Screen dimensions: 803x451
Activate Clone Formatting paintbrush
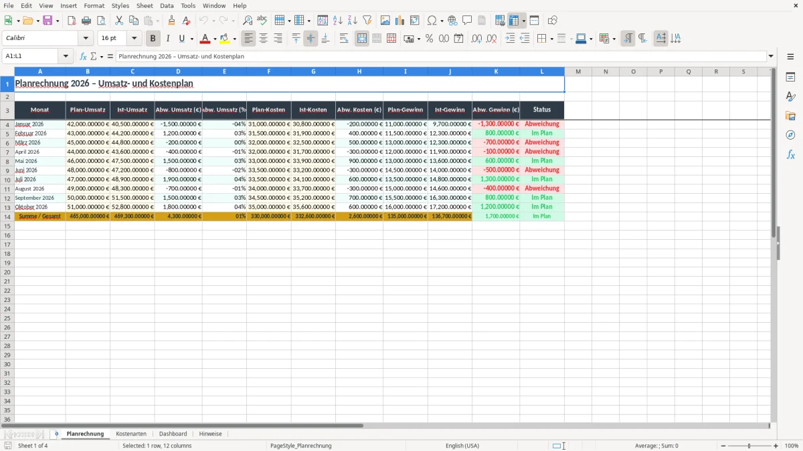[x=171, y=21]
